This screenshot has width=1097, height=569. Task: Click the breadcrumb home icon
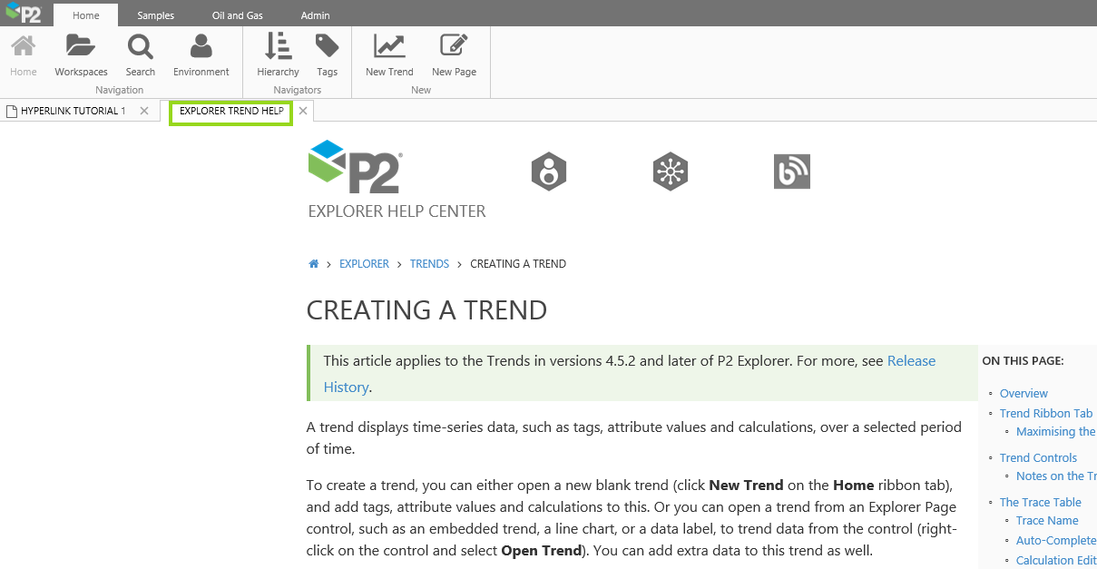(314, 264)
